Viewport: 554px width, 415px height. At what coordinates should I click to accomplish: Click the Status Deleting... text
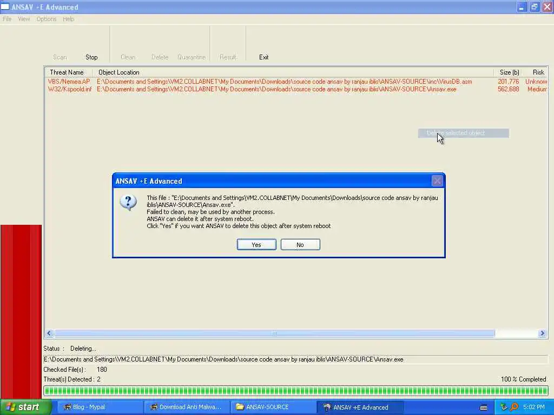(70, 349)
